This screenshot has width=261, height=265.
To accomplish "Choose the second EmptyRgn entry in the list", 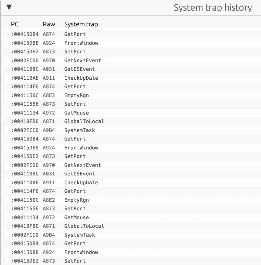I will 132,200.
